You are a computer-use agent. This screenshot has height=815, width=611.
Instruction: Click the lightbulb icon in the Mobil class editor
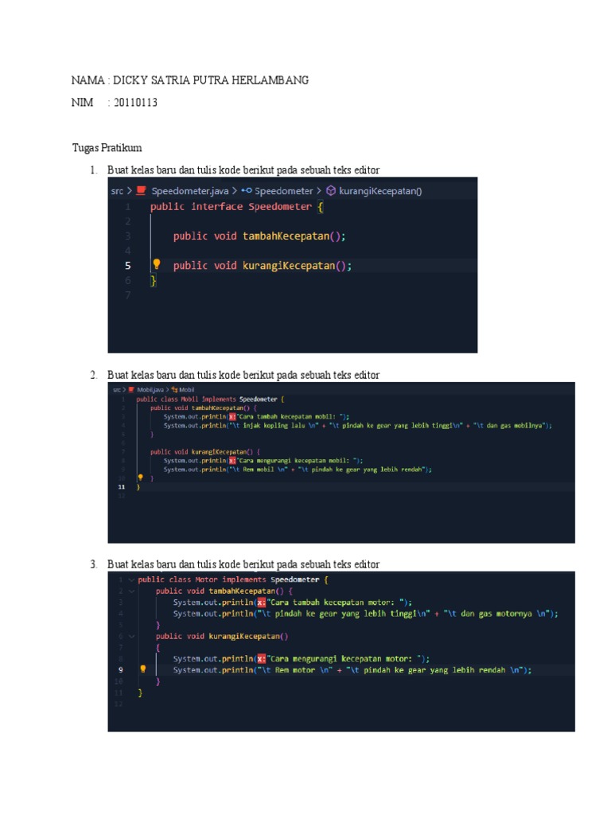(140, 478)
